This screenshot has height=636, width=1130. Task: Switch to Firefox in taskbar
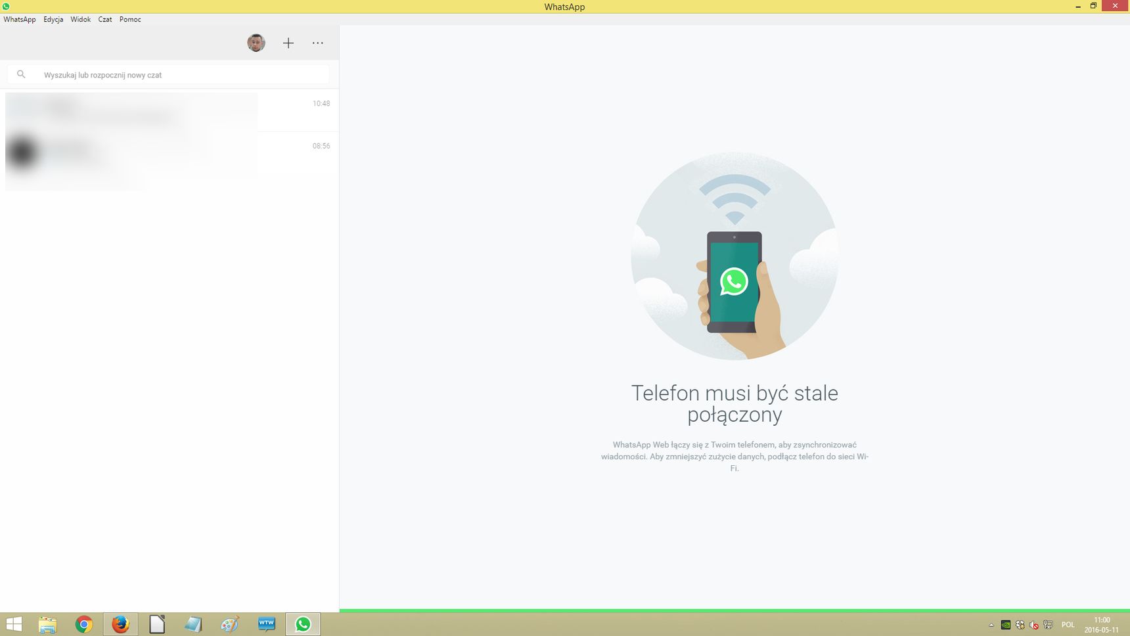120,624
